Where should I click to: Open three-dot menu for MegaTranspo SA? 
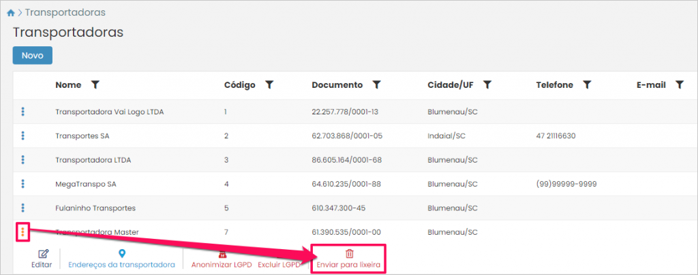pyautogui.click(x=22, y=184)
